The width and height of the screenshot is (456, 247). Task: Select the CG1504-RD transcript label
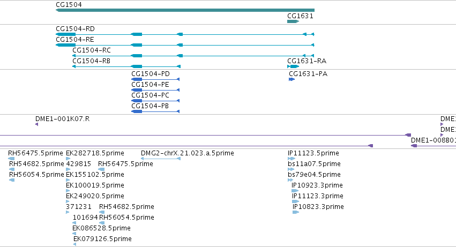tap(76, 29)
